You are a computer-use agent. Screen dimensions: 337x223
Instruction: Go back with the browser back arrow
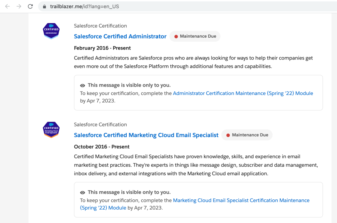click(x=7, y=7)
